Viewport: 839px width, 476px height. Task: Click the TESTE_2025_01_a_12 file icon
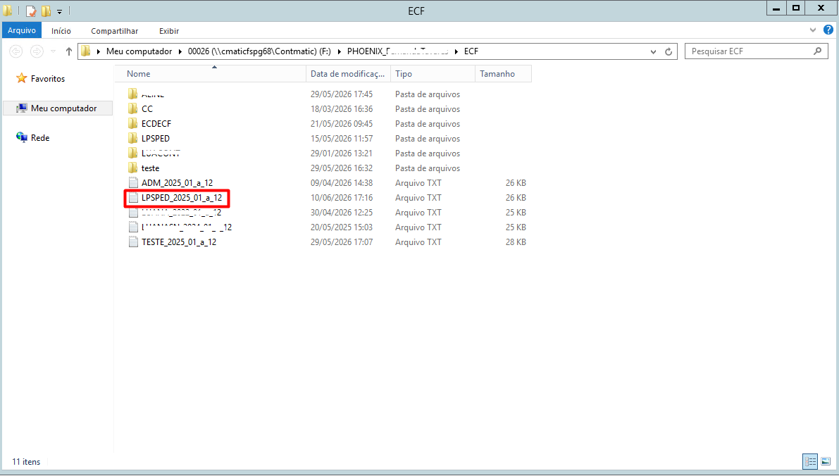tap(133, 242)
